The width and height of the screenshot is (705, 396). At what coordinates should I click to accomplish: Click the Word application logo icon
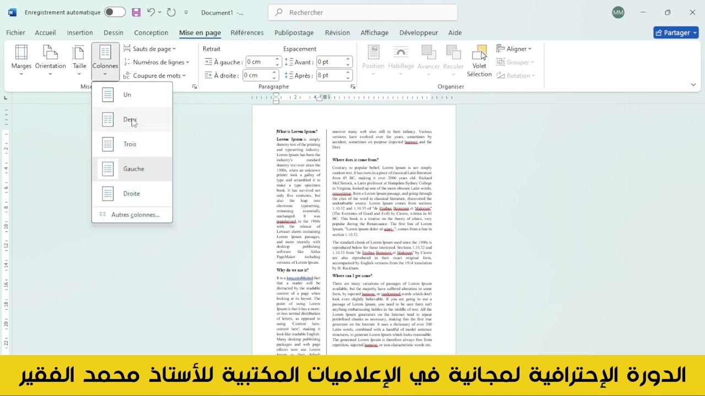pyautogui.click(x=12, y=12)
